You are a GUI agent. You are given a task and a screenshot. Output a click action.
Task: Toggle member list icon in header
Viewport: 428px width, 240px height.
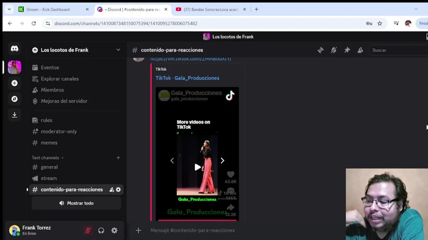point(360,50)
